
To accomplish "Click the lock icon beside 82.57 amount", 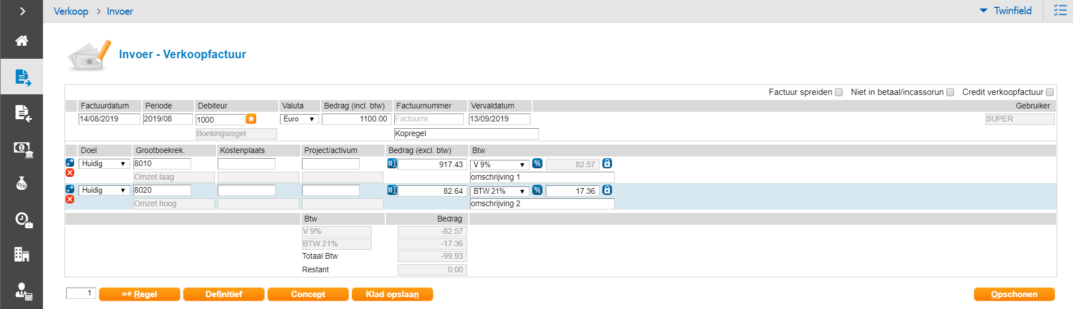I will coord(607,164).
